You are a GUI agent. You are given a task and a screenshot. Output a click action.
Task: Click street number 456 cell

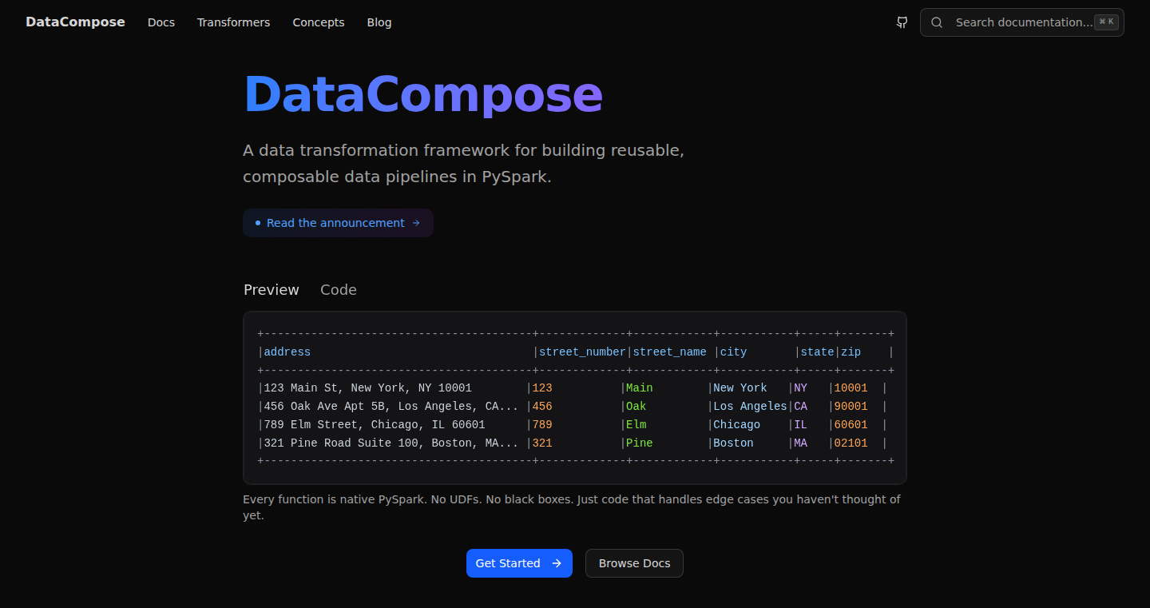click(x=542, y=407)
